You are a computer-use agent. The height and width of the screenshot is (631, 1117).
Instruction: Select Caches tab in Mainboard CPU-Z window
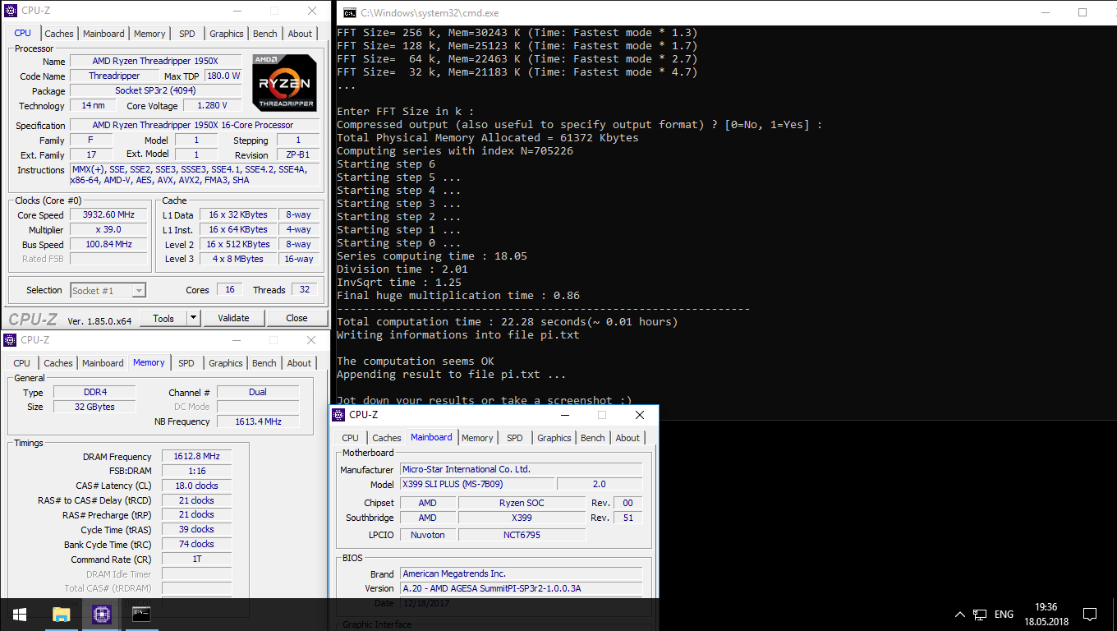(386, 438)
